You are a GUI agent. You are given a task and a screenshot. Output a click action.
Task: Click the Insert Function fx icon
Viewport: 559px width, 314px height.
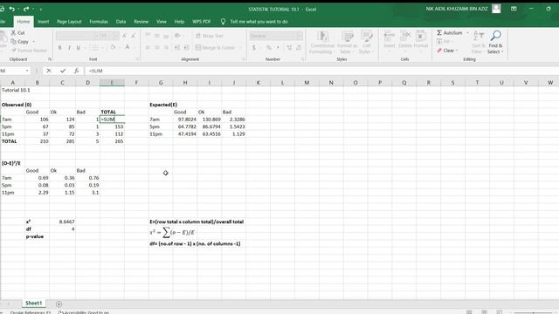tap(76, 71)
